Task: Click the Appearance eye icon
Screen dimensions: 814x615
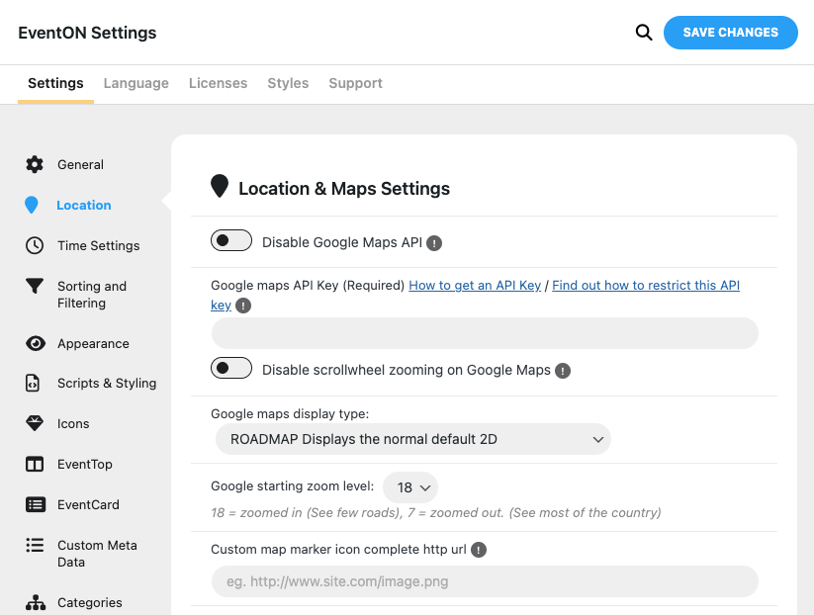Action: coord(35,344)
